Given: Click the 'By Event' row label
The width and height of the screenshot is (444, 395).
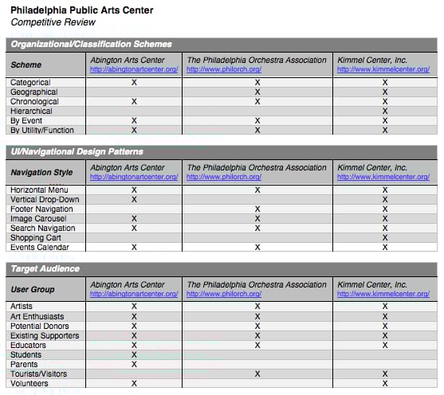Looking at the screenshot, I should click(26, 121).
